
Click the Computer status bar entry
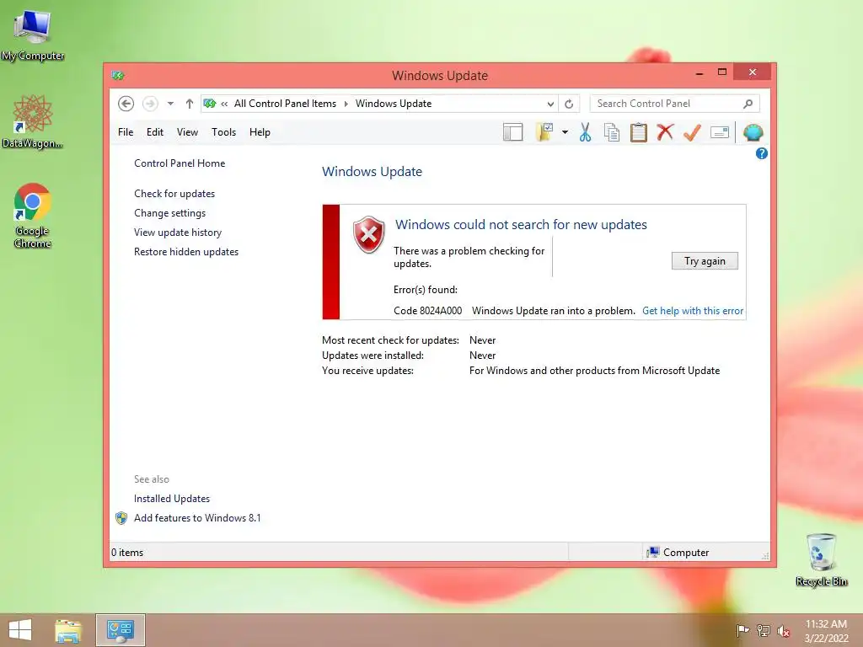coord(678,553)
